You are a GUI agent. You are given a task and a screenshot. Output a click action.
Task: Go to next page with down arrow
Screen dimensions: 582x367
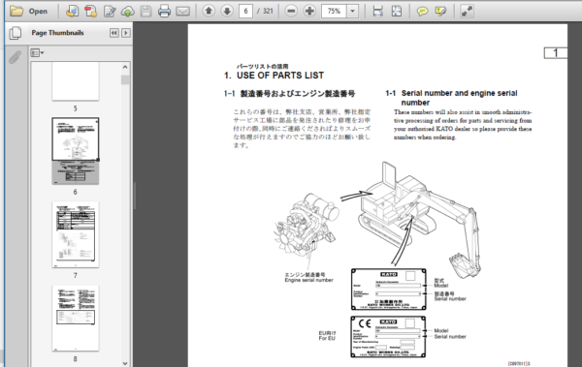227,11
